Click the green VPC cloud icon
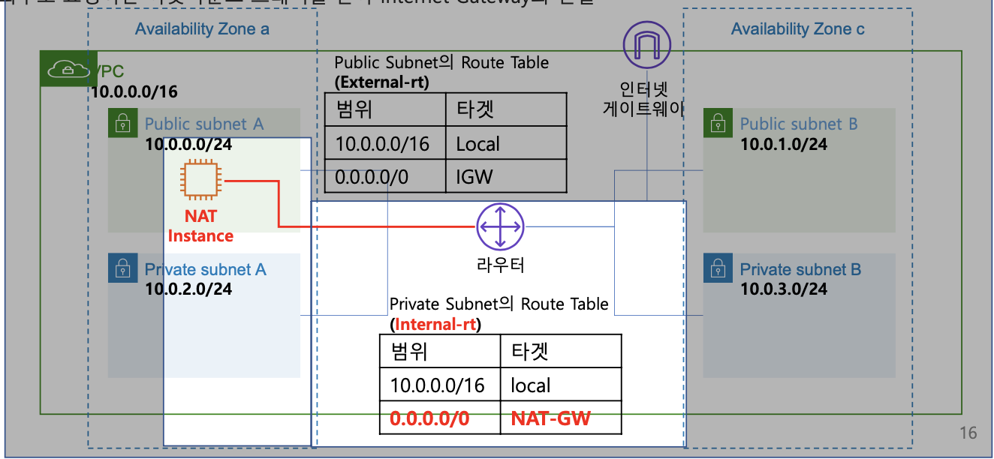This screenshot has height=459, width=994. pyautogui.click(x=68, y=70)
